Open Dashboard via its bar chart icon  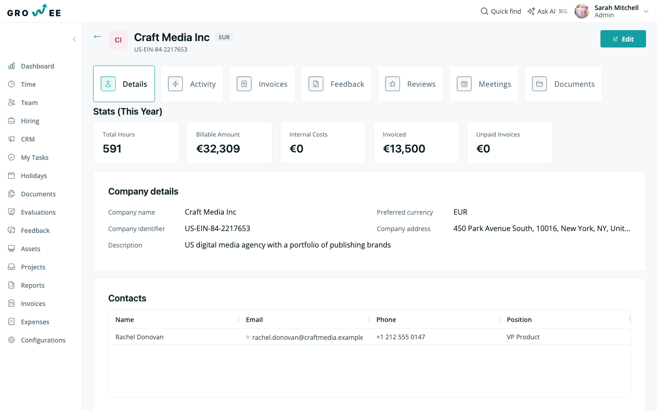11,66
